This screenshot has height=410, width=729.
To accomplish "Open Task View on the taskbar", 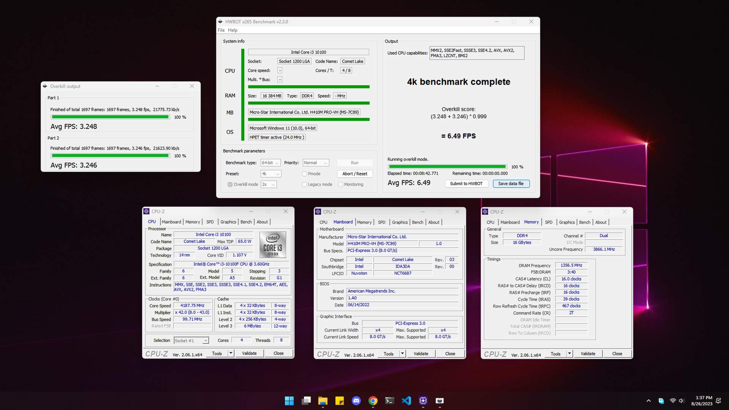I will (x=306, y=401).
